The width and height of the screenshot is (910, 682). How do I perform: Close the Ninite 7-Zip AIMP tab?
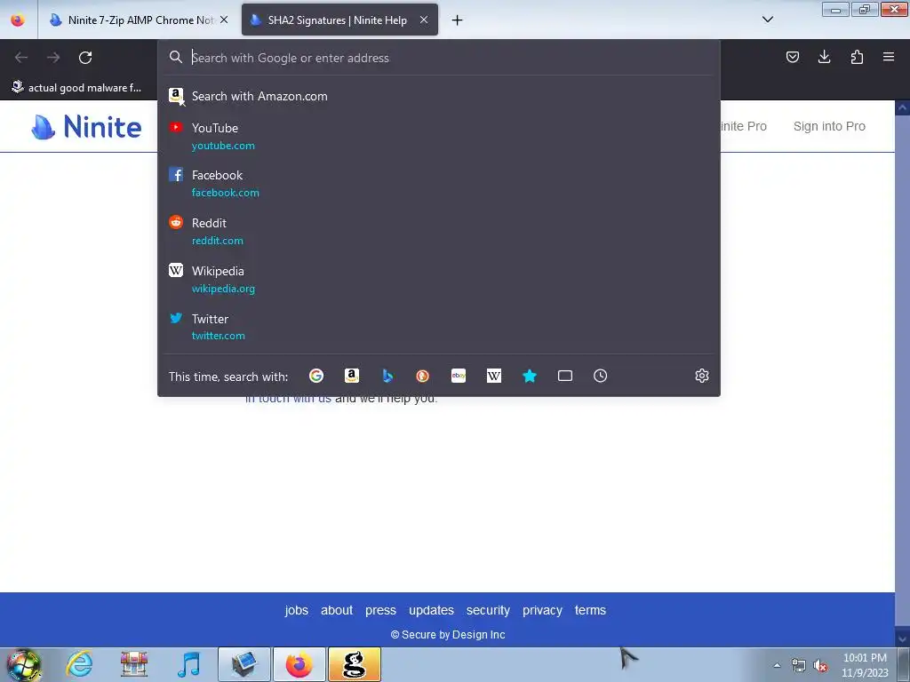point(224,20)
